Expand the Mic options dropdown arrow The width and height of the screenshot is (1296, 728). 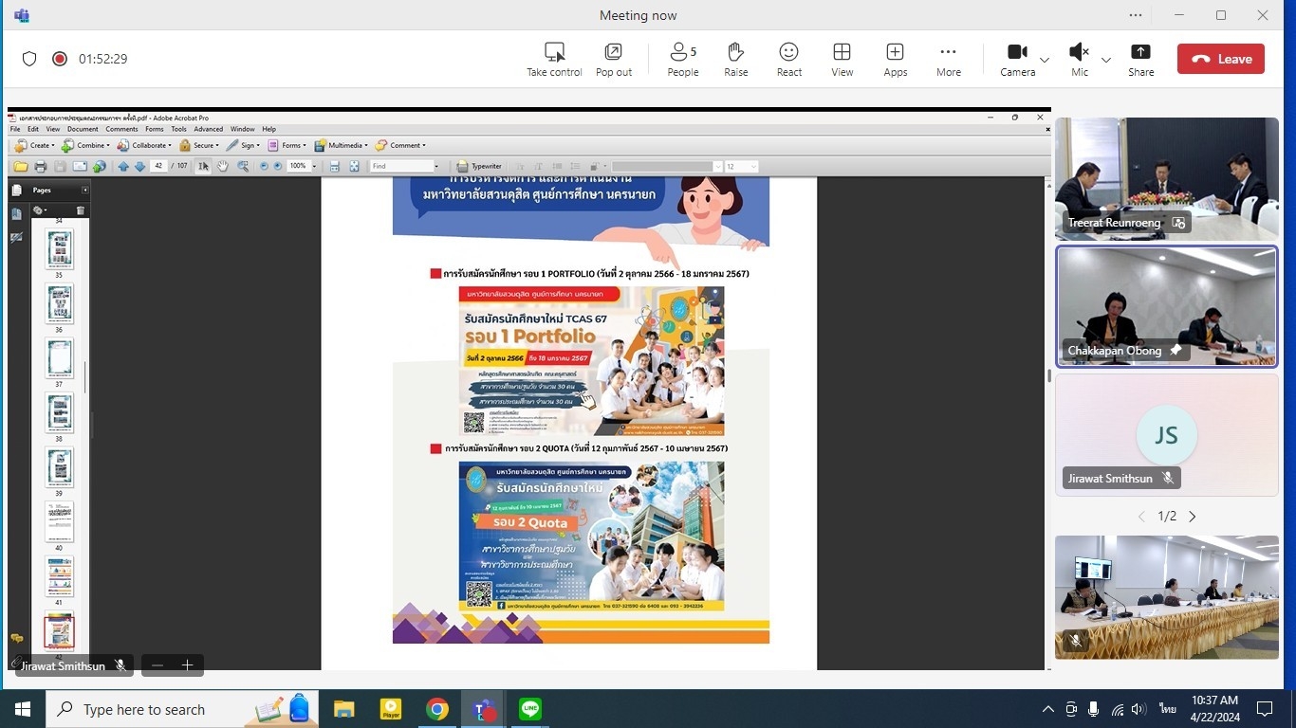1106,60
